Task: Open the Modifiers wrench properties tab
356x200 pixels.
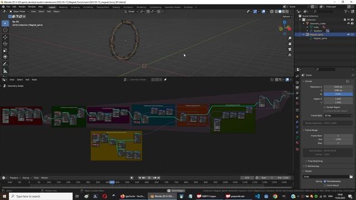Action: pyautogui.click(x=297, y=122)
